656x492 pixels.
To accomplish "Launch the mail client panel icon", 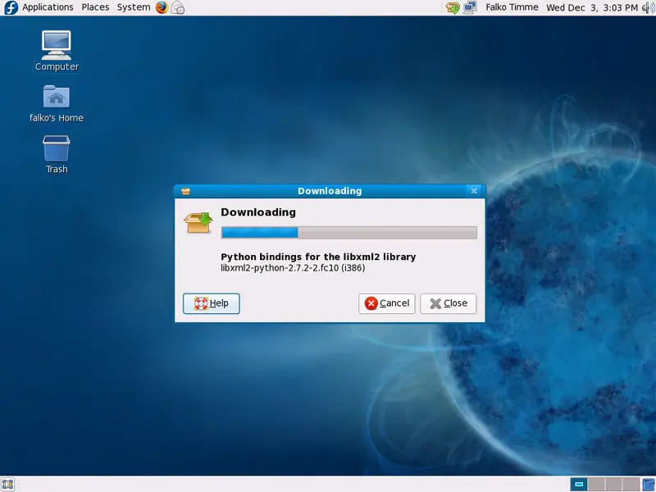I will (178, 7).
